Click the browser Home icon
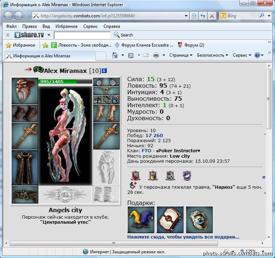Screen dimensions: 275x258 pyautogui.click(x=115, y=56)
